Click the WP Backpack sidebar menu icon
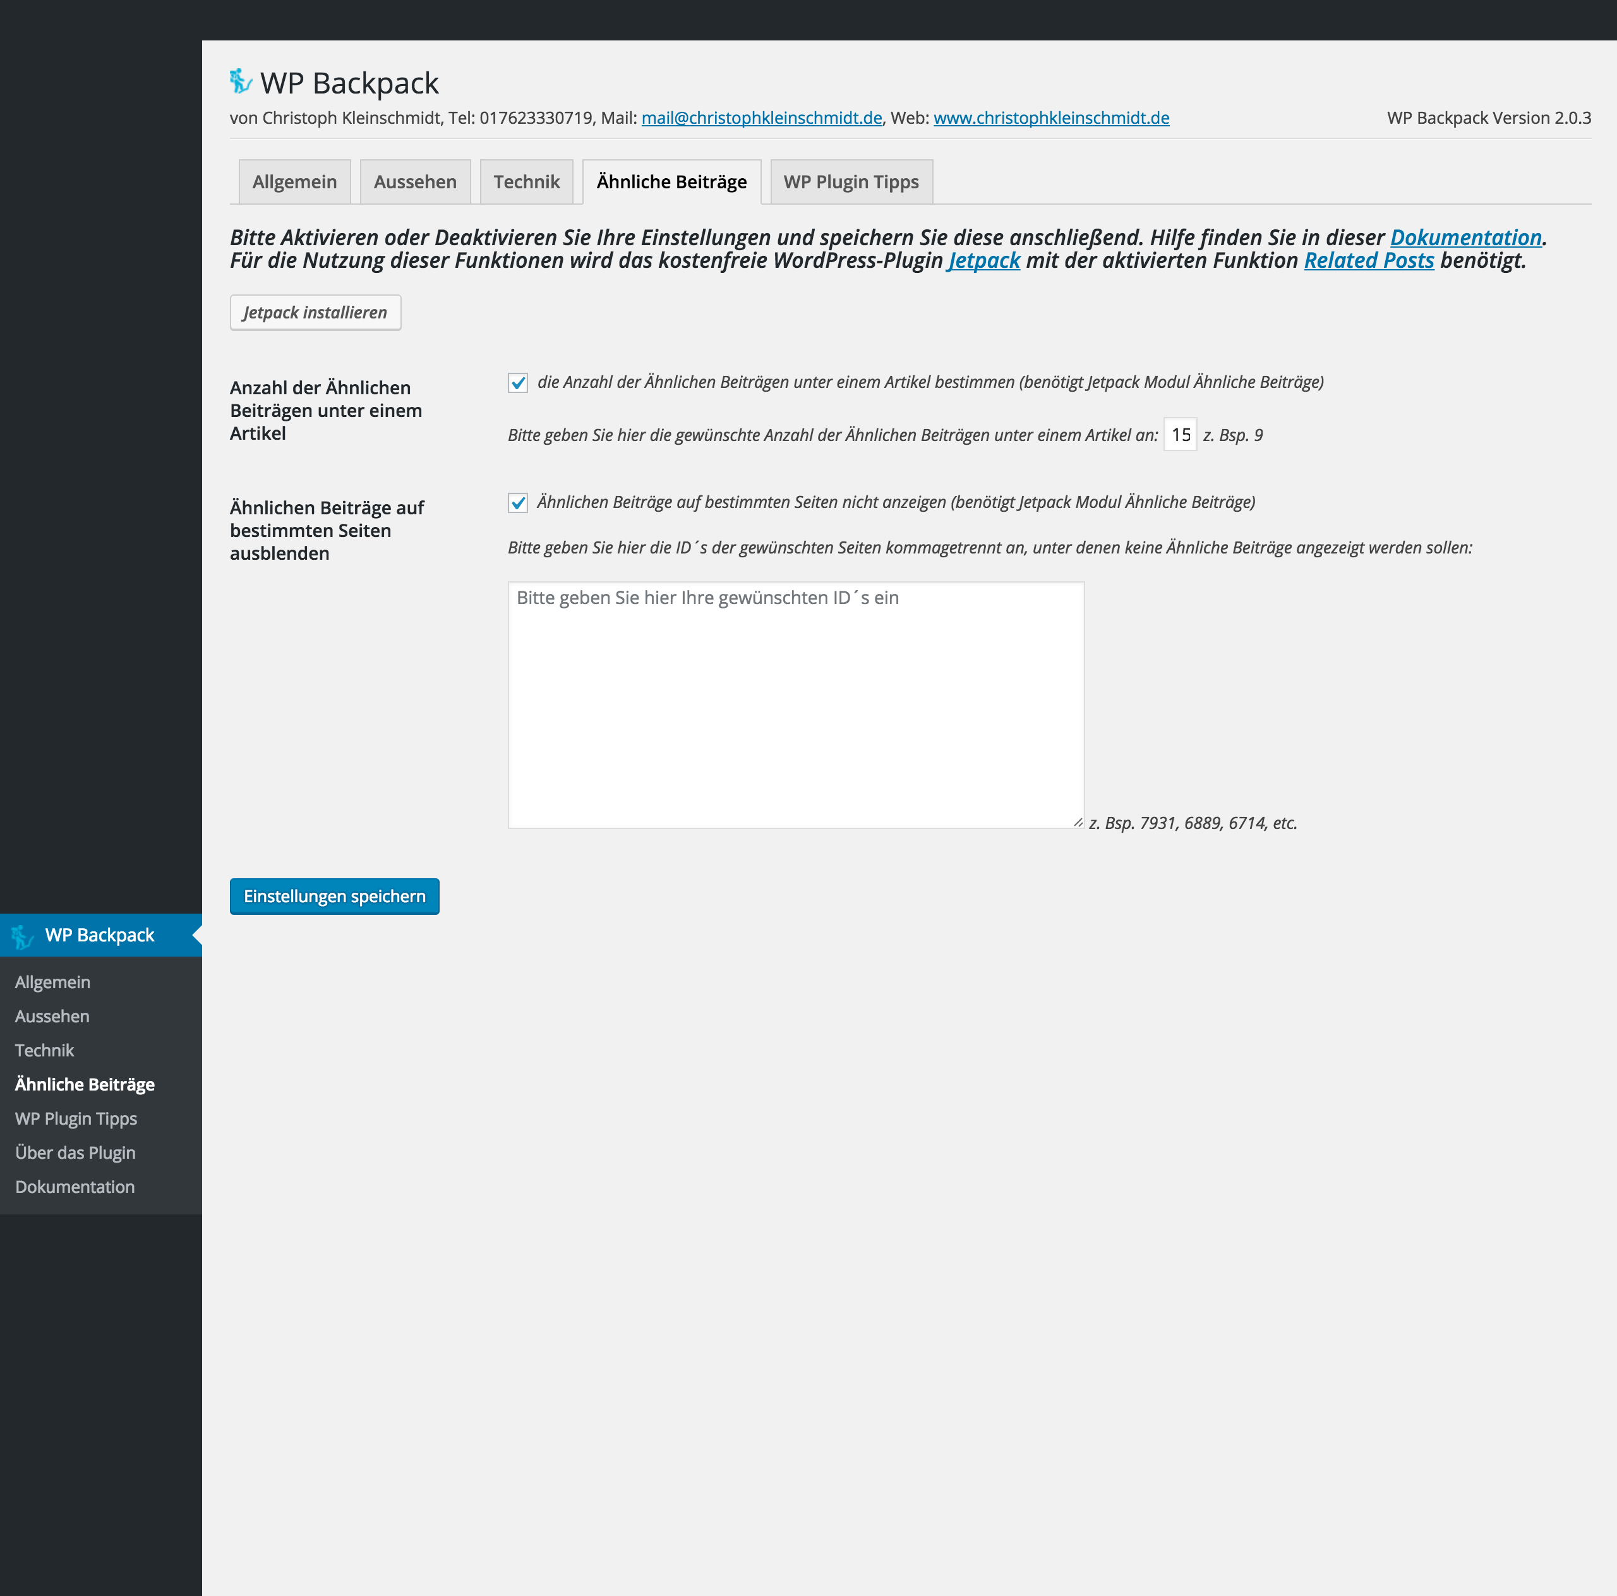This screenshot has height=1596, width=1617. coord(23,936)
